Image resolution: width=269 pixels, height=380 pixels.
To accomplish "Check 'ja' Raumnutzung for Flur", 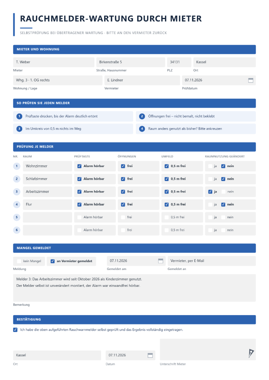I will (x=210, y=205).
